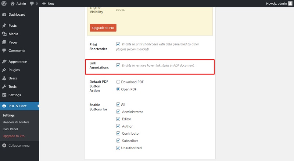The image size is (294, 161).
Task: Click the PDF & Print printer icon
Action: 4,106
